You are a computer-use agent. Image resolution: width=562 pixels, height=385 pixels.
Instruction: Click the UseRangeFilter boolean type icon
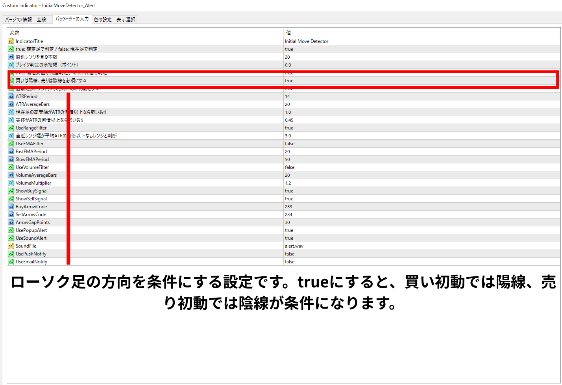pyautogui.click(x=11, y=128)
